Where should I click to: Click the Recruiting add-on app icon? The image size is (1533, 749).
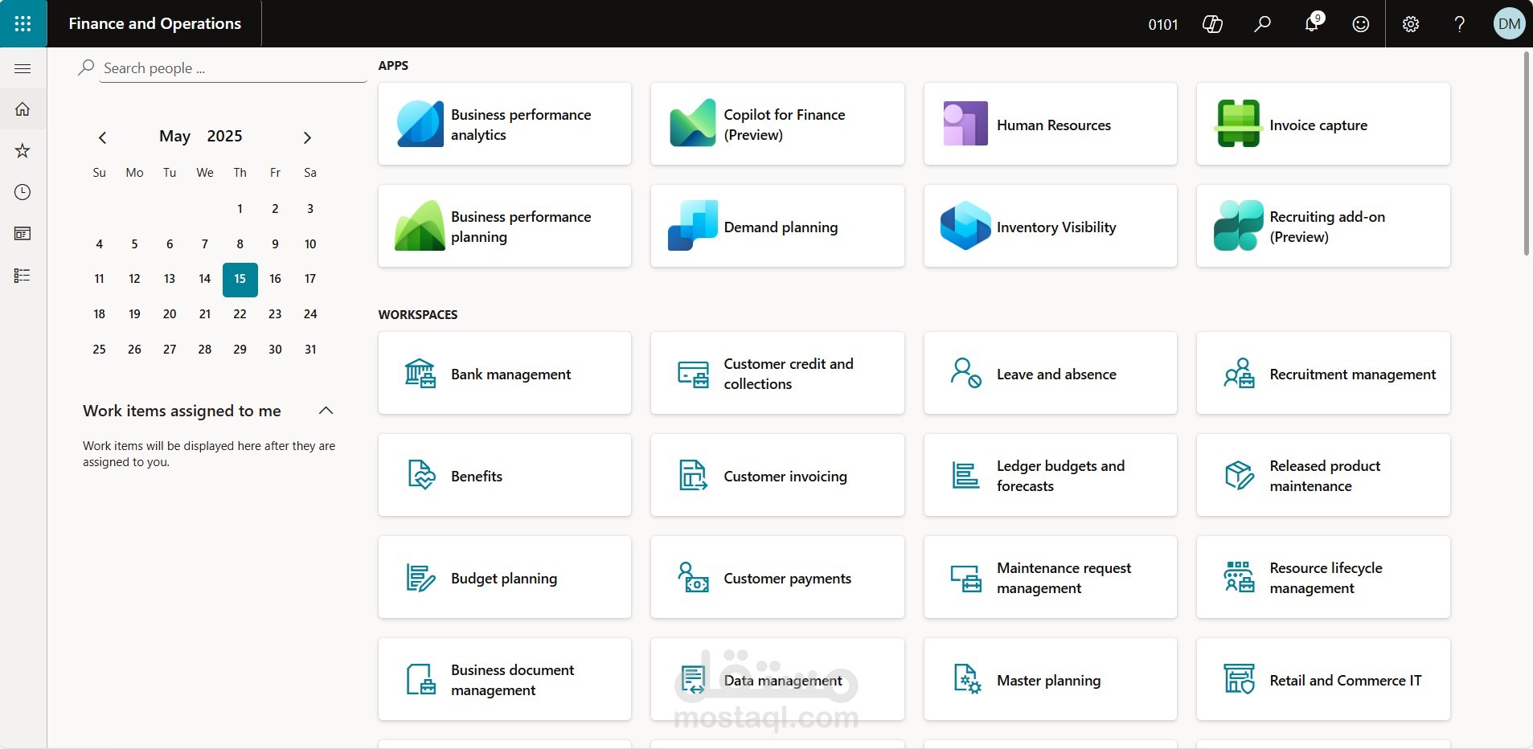point(1239,226)
